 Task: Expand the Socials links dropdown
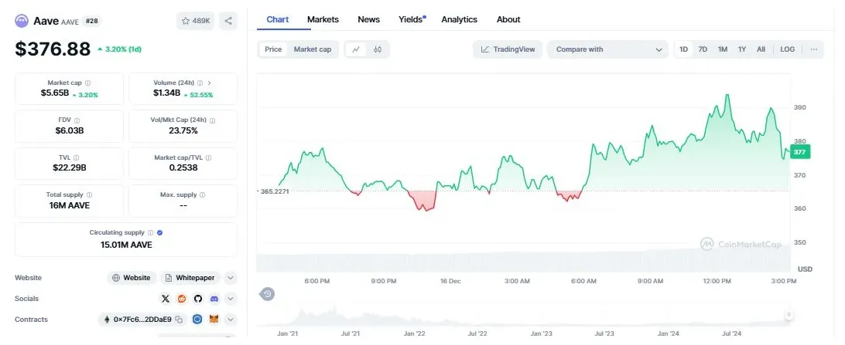230,299
